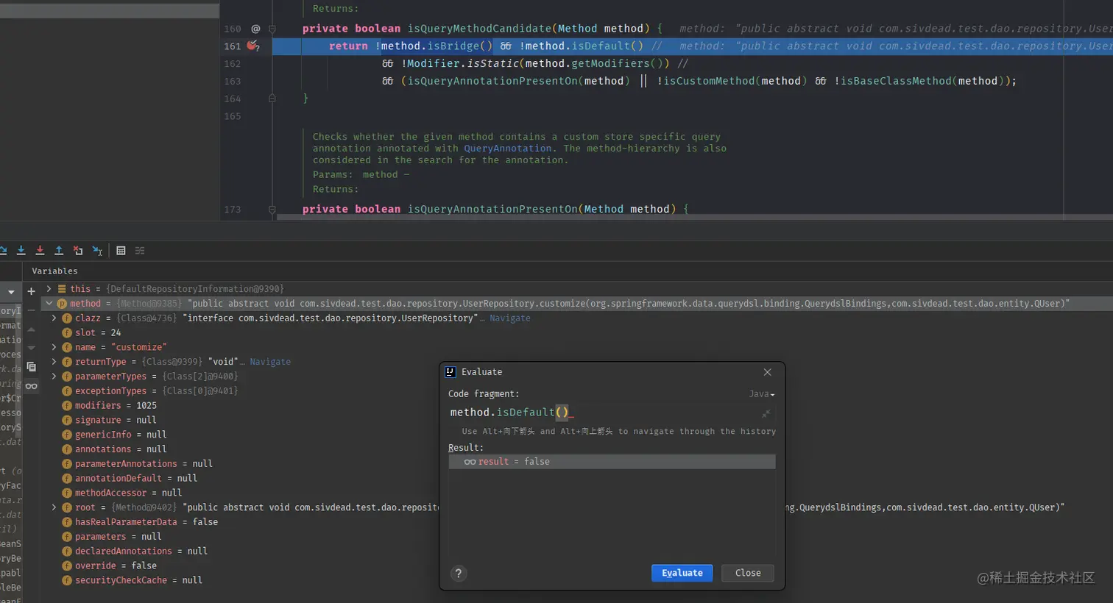Click the stack icon beside 'this'
Viewport: 1113px width, 603px height.
[x=62, y=289]
